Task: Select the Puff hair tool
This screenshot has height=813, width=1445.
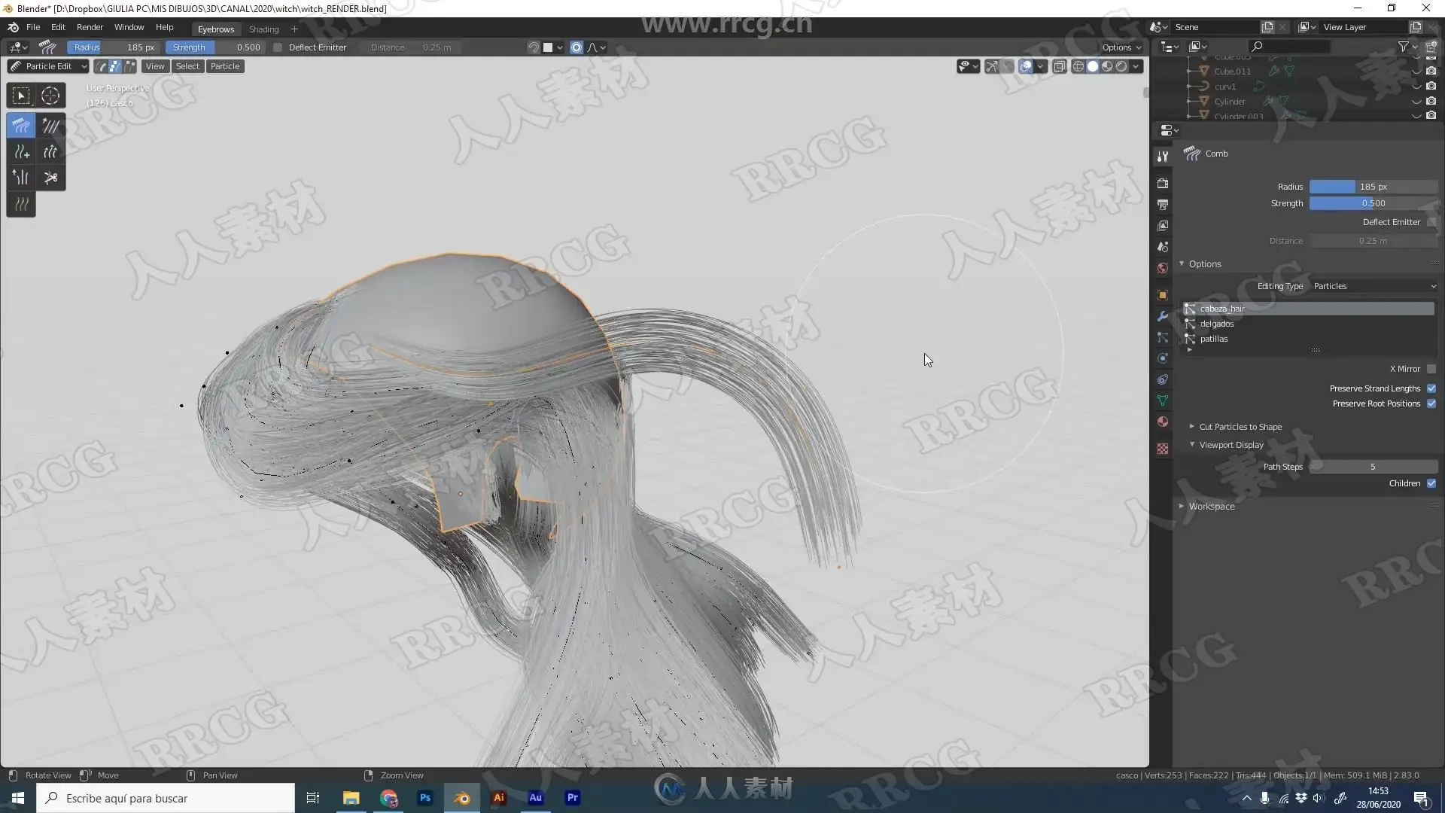Action: click(21, 178)
